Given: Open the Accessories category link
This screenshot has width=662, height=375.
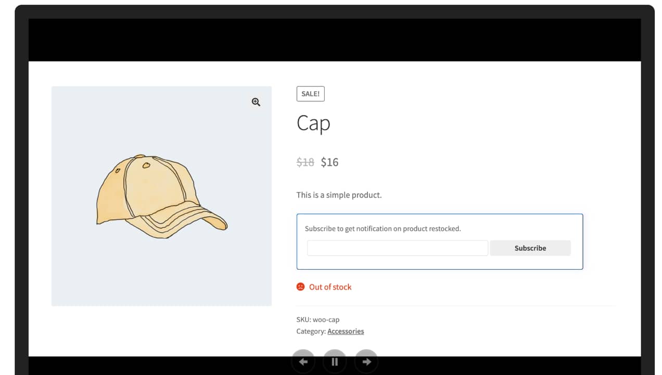Looking at the screenshot, I should (x=346, y=331).
